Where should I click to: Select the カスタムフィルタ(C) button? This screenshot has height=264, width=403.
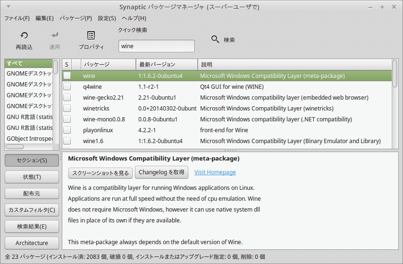(32, 210)
